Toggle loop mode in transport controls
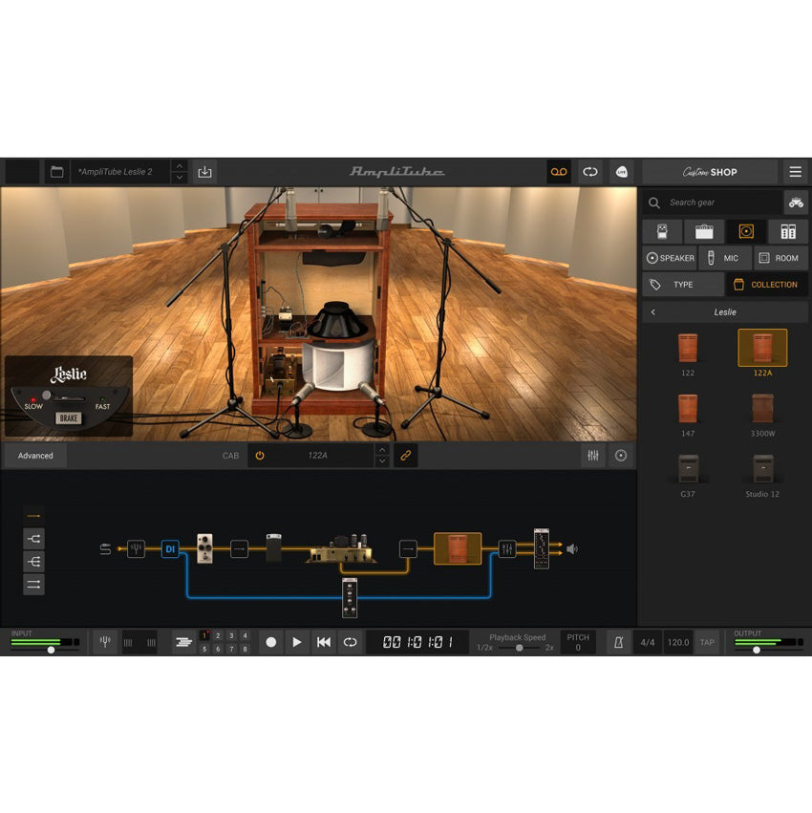The height and width of the screenshot is (813, 812). point(351,642)
